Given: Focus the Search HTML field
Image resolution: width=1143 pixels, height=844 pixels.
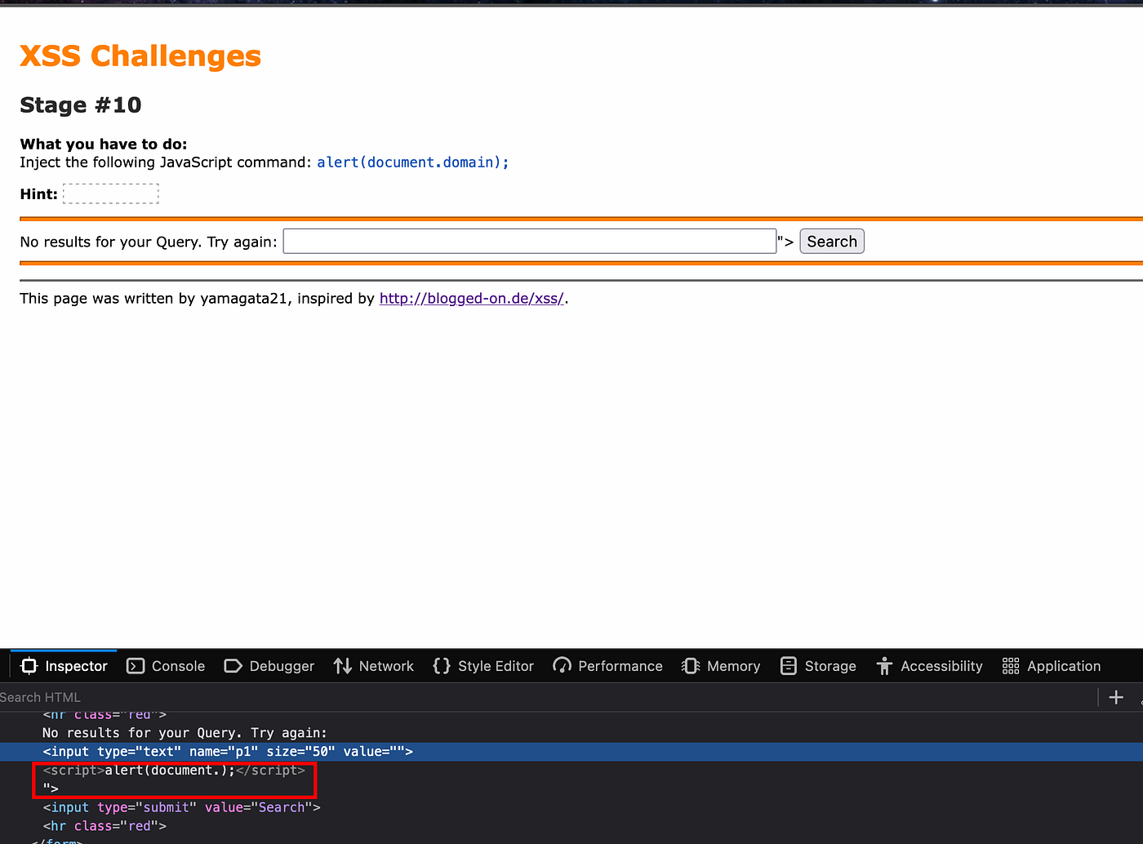Looking at the screenshot, I should pos(547,697).
